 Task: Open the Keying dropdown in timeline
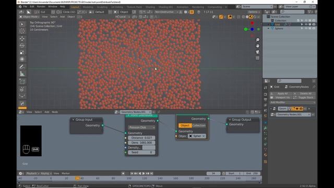click(x=46, y=173)
